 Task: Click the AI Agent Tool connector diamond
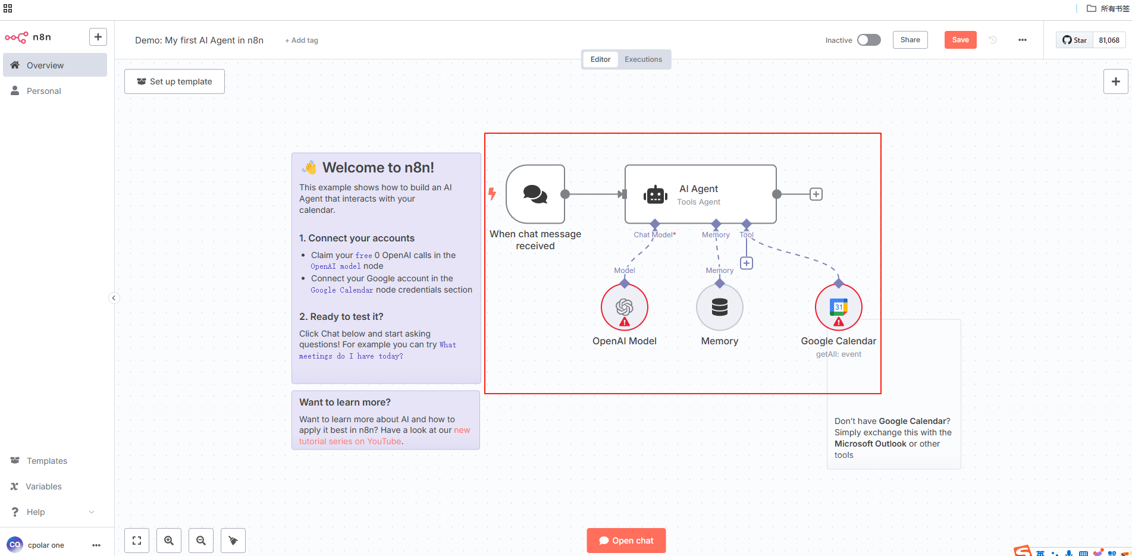pos(747,224)
